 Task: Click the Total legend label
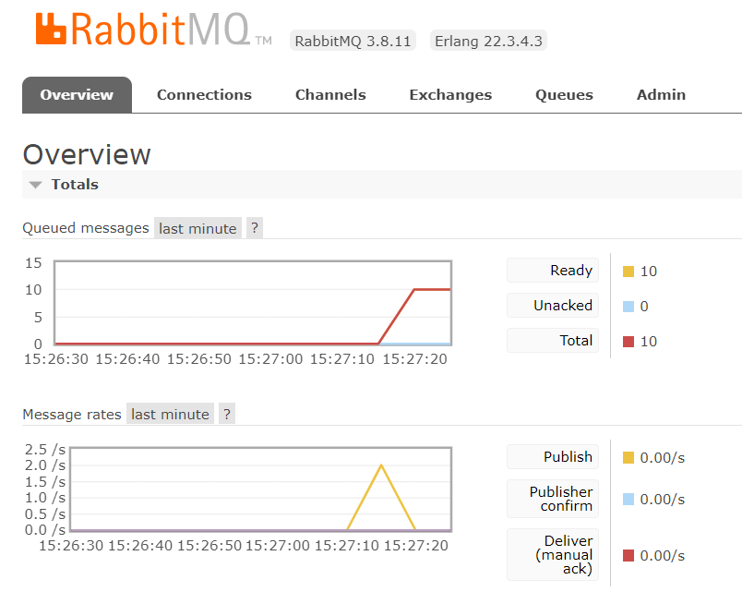point(553,341)
